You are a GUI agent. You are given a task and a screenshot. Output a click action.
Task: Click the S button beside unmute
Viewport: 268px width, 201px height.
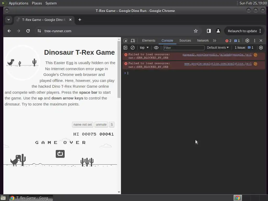(112, 125)
